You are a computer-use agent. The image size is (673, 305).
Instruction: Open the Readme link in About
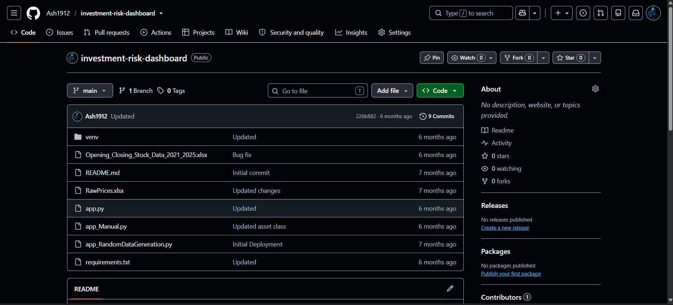[x=497, y=130]
